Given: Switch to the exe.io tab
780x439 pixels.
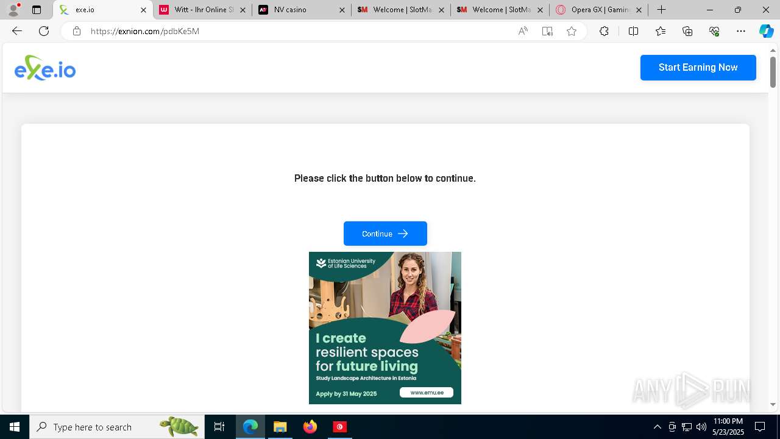Looking at the screenshot, I should pyautogui.click(x=104, y=10).
